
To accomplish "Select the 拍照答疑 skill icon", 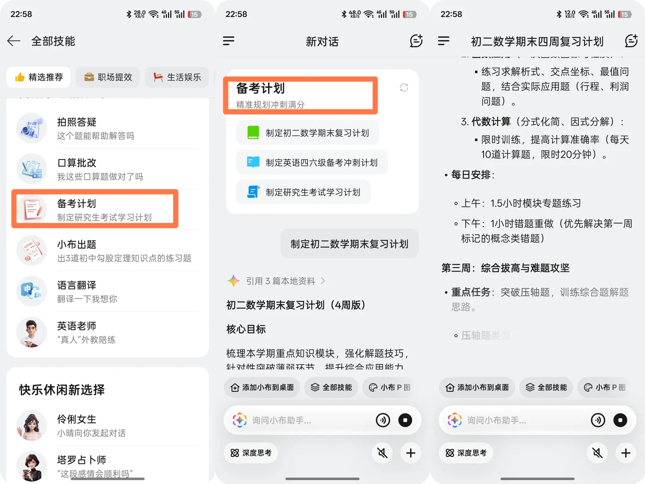I will (x=31, y=128).
